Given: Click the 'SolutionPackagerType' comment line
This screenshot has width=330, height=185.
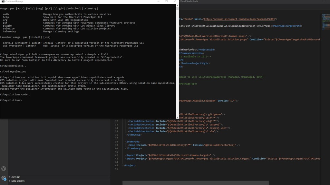Looking at the screenshot, I should point(221,77).
